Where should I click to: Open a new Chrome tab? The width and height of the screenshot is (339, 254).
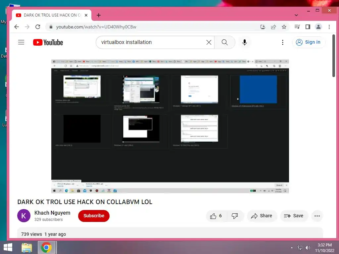pyautogui.click(x=99, y=15)
